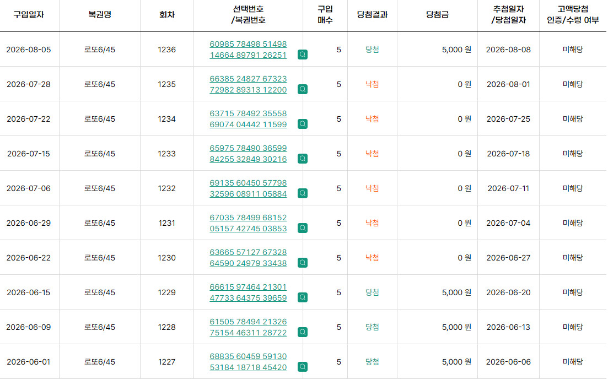Viewport: 608px width, 380px height.
Task: Click draw date 2026-08-08
Action: click(508, 50)
